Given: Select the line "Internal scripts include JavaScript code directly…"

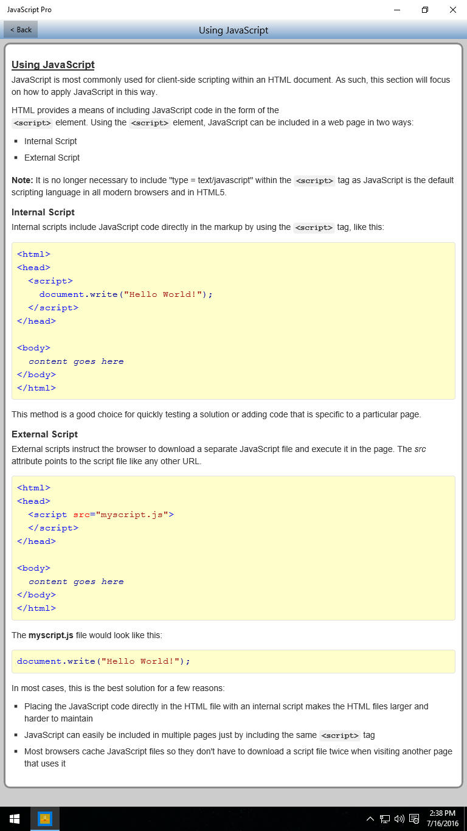Looking at the screenshot, I should tap(198, 228).
